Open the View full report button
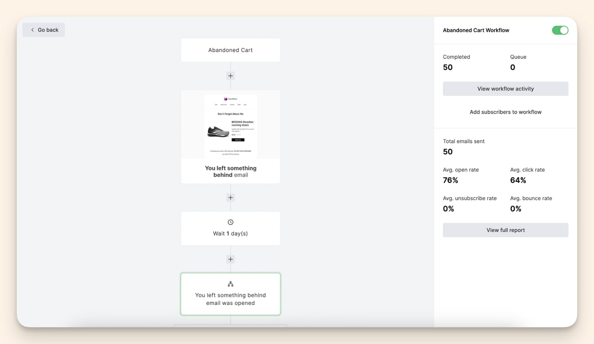Image resolution: width=594 pixels, height=344 pixels. [506, 230]
